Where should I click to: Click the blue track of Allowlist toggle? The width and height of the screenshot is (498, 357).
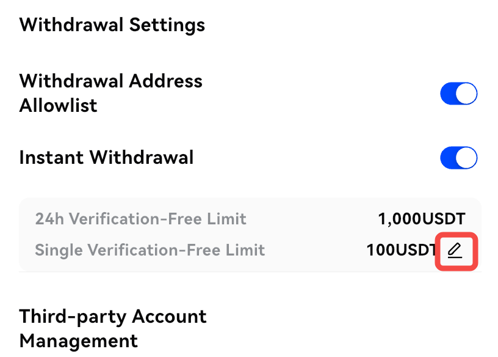point(448,94)
